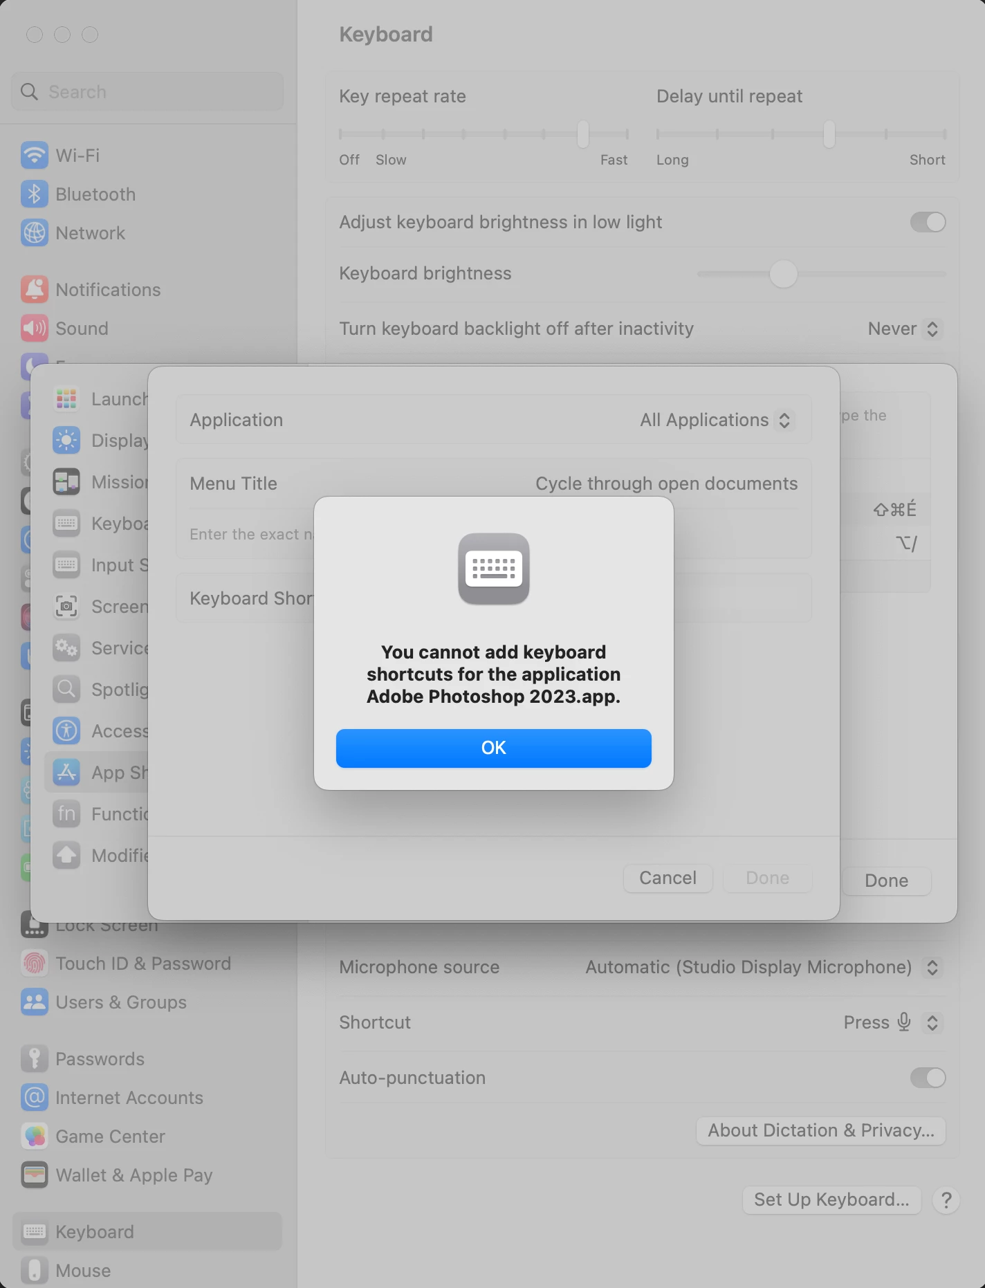Select Function Keys fn icon
This screenshot has width=985, height=1288.
pos(66,814)
